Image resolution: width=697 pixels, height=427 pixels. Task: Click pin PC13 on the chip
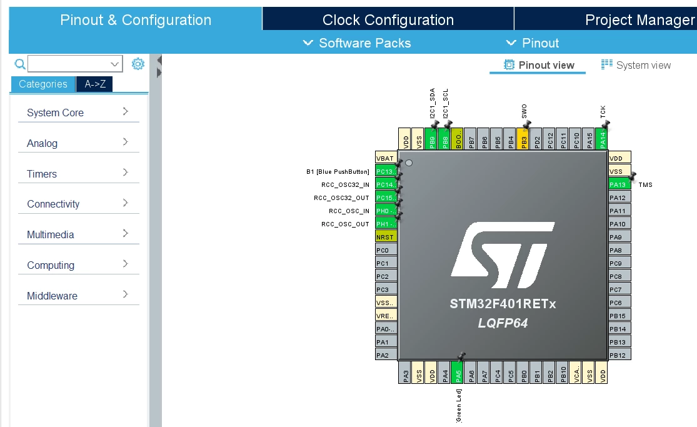click(x=386, y=171)
